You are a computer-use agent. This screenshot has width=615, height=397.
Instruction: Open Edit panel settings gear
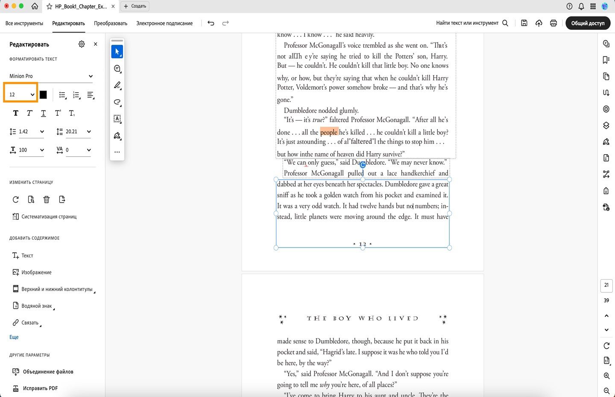pyautogui.click(x=82, y=44)
